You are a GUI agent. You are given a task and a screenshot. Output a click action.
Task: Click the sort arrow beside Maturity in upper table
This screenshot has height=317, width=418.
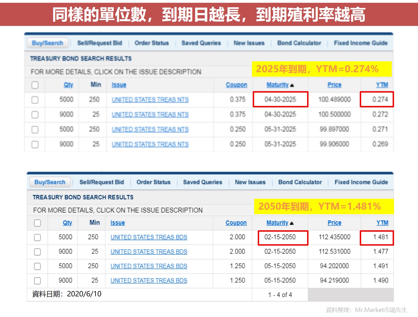pyautogui.click(x=292, y=85)
